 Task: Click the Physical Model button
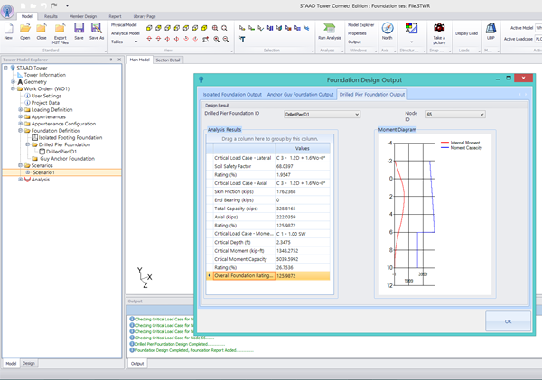pos(124,25)
